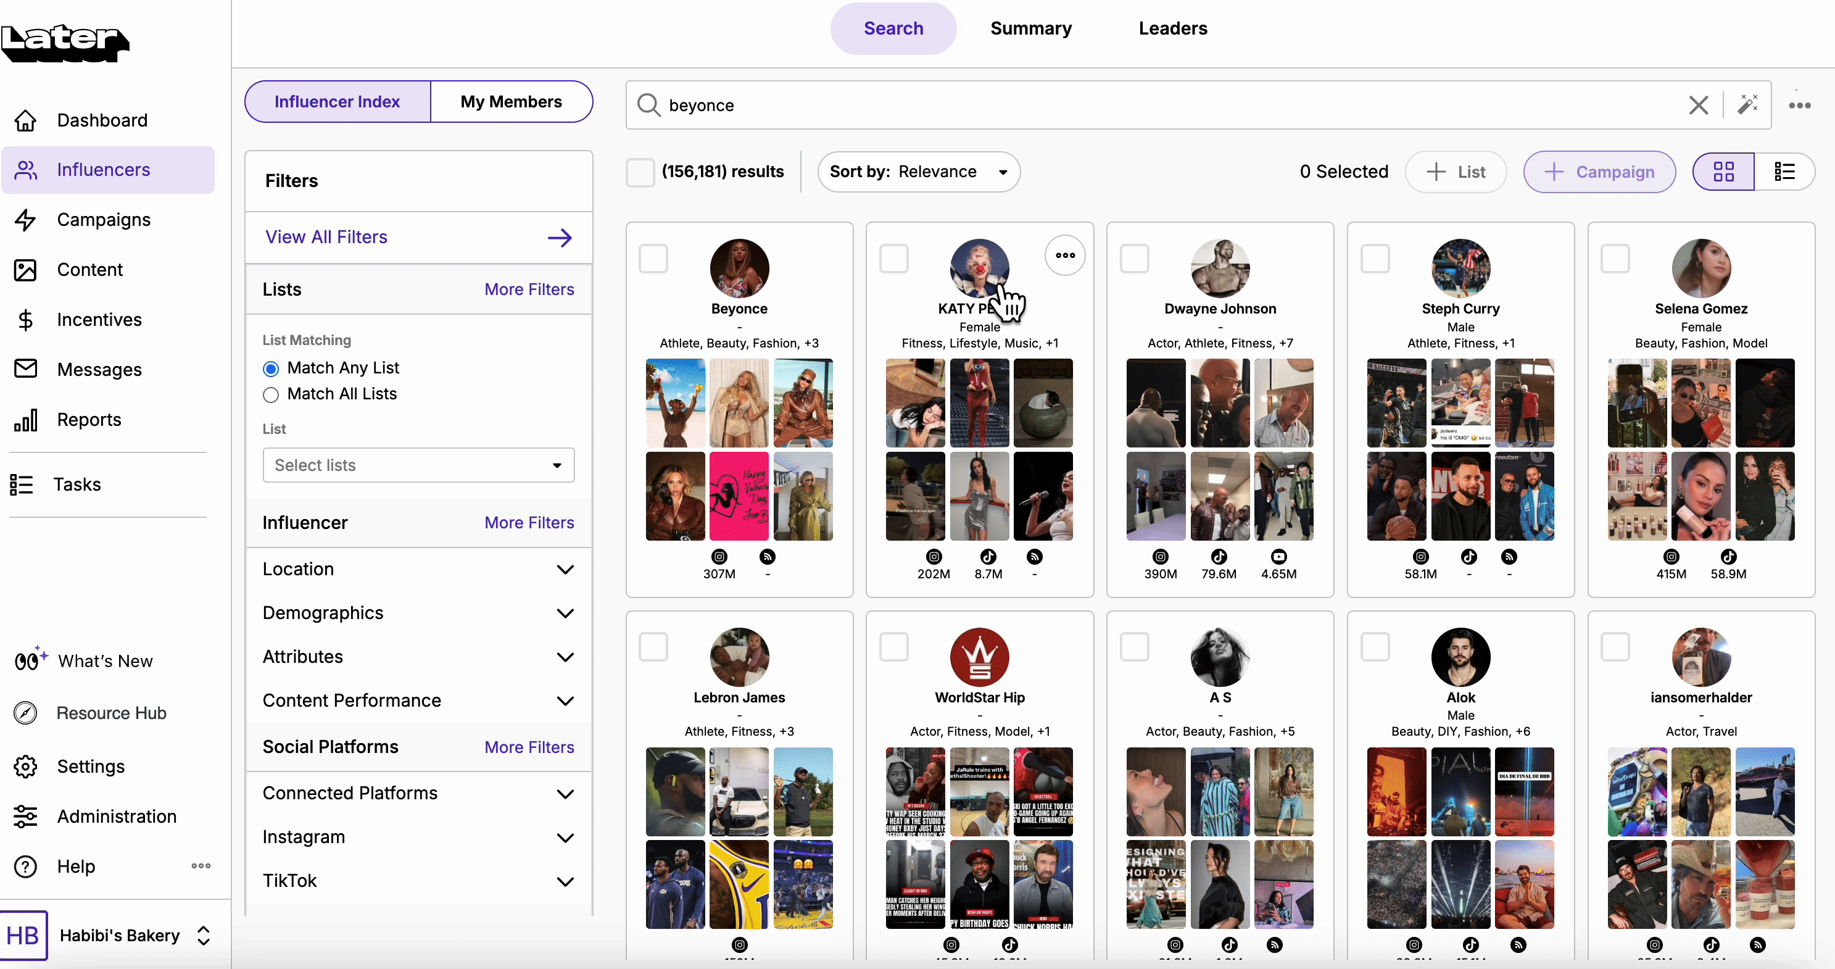The width and height of the screenshot is (1835, 969).
Task: Click the Later logo
Action: click(65, 44)
